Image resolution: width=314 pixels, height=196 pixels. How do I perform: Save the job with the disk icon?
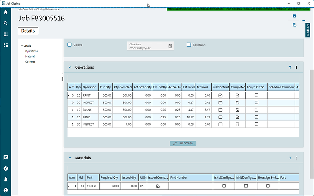click(294, 16)
